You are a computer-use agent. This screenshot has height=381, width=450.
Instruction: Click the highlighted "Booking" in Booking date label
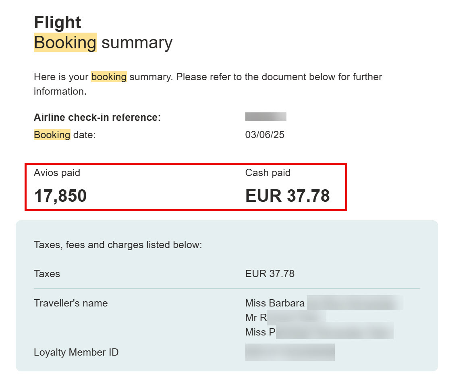point(52,135)
